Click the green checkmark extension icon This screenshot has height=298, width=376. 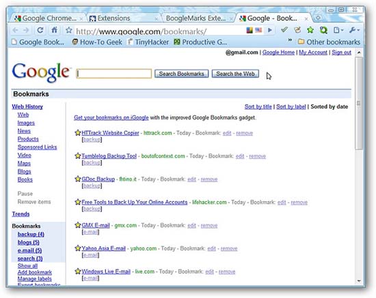coord(284,30)
